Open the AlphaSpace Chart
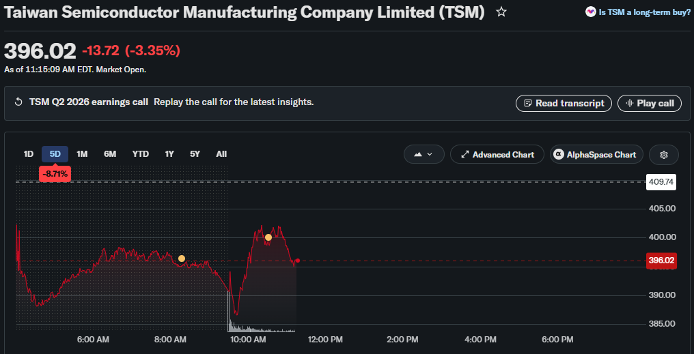 coord(596,155)
